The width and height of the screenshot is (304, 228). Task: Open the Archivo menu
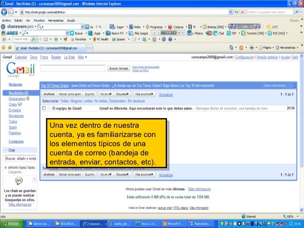pyautogui.click(x=6, y=20)
